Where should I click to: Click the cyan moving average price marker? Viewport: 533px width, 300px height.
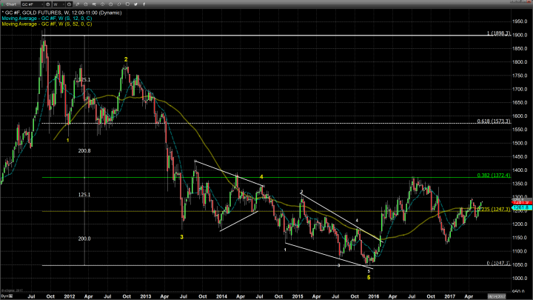tap(522, 207)
